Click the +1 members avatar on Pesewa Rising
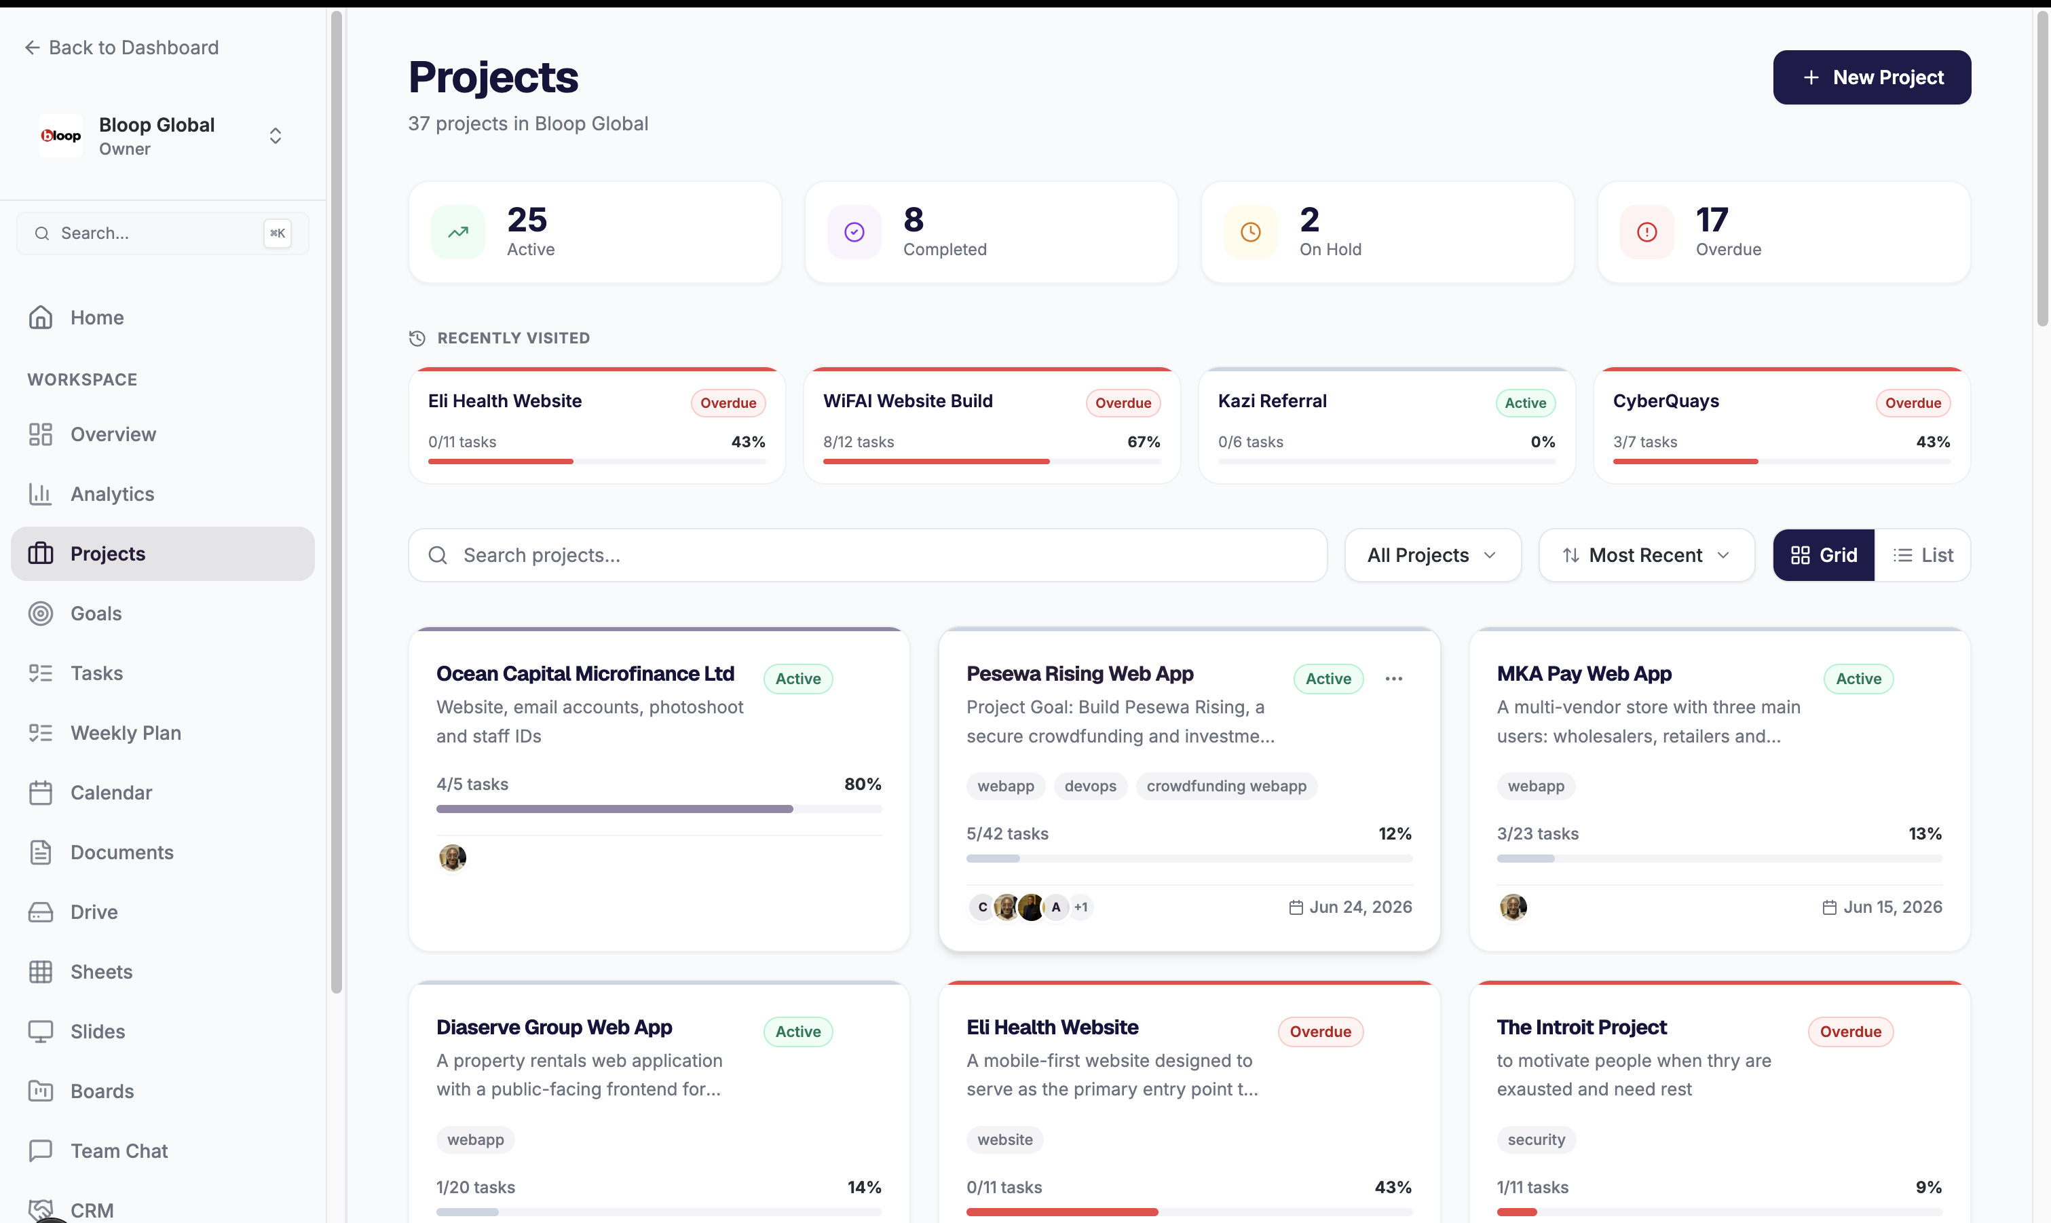The width and height of the screenshot is (2051, 1223). [1080, 907]
